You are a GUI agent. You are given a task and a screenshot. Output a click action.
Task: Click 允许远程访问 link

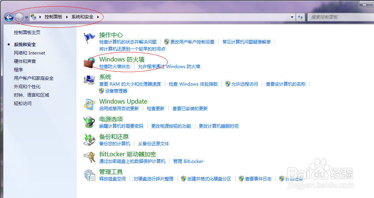pos(245,84)
